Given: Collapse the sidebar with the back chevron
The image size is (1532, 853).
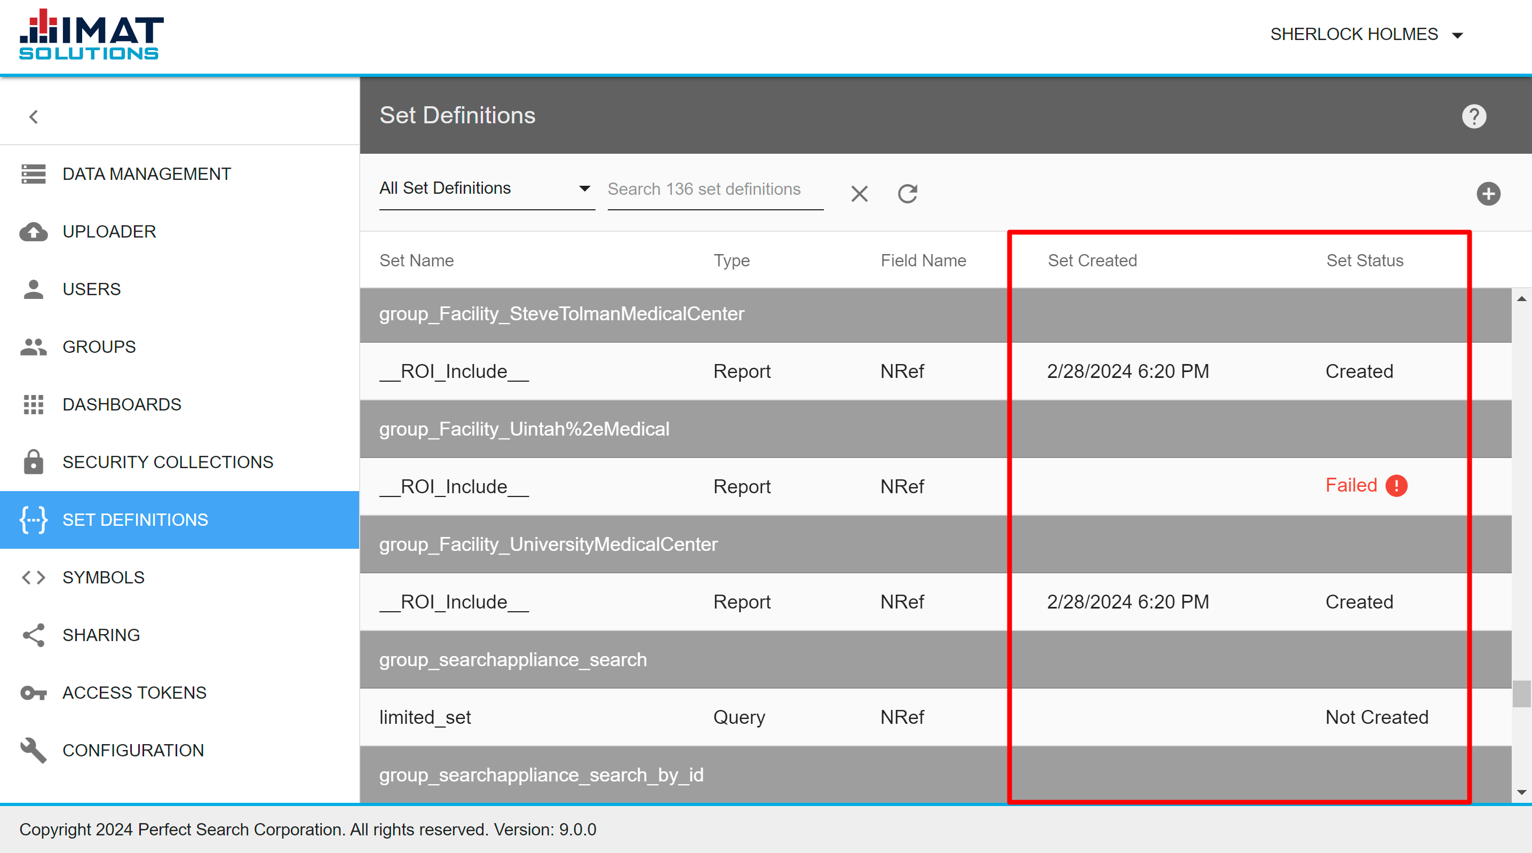Looking at the screenshot, I should click(34, 116).
